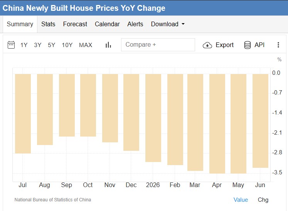Select the 3Y time range
The image size is (288, 211).
[38, 45]
